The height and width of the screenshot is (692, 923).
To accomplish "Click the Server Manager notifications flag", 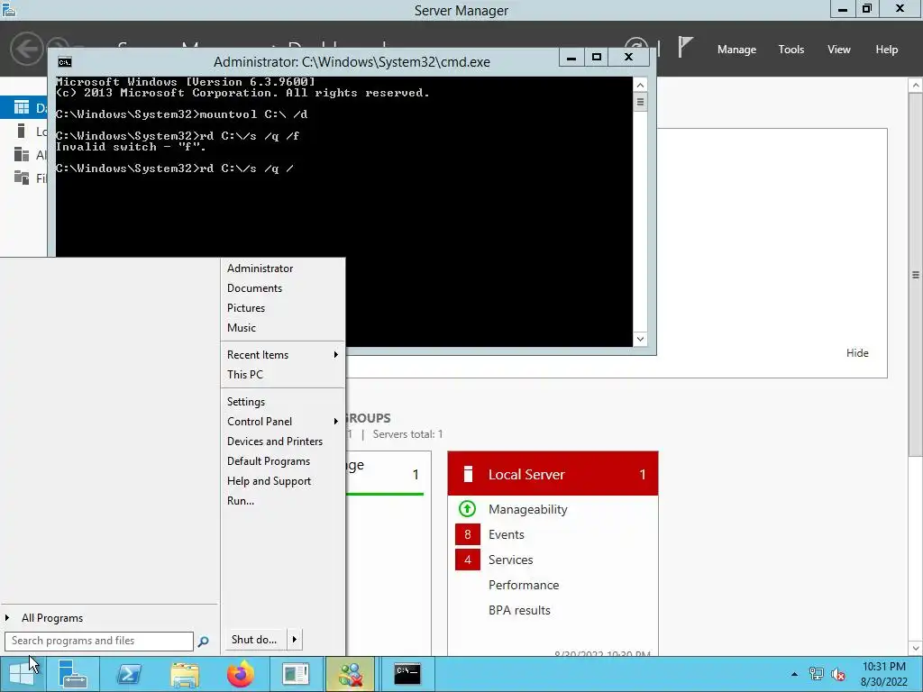I will click(685, 47).
